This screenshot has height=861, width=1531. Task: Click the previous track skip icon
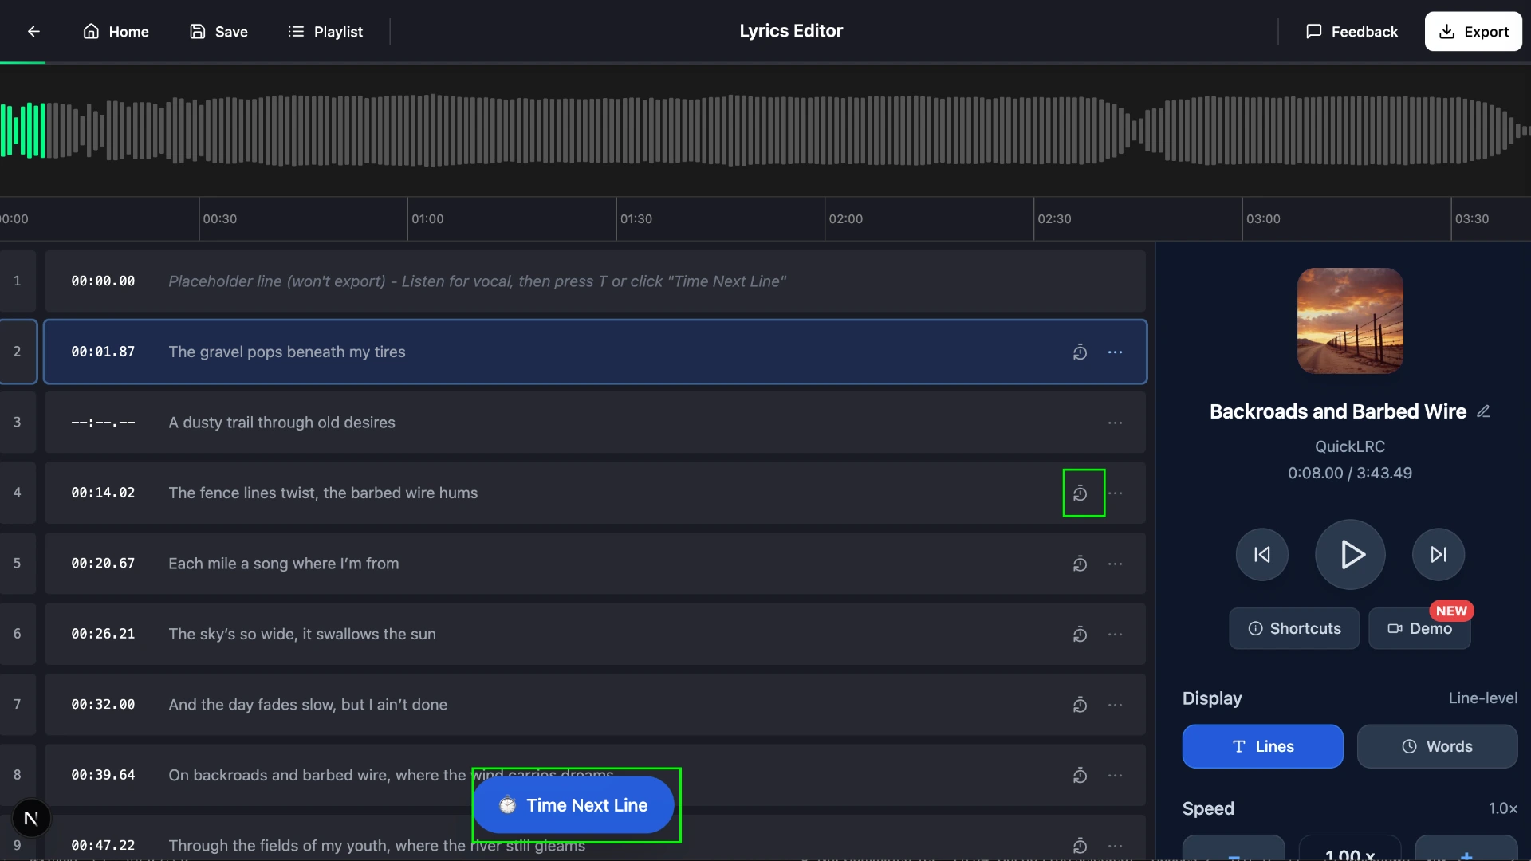click(x=1261, y=554)
